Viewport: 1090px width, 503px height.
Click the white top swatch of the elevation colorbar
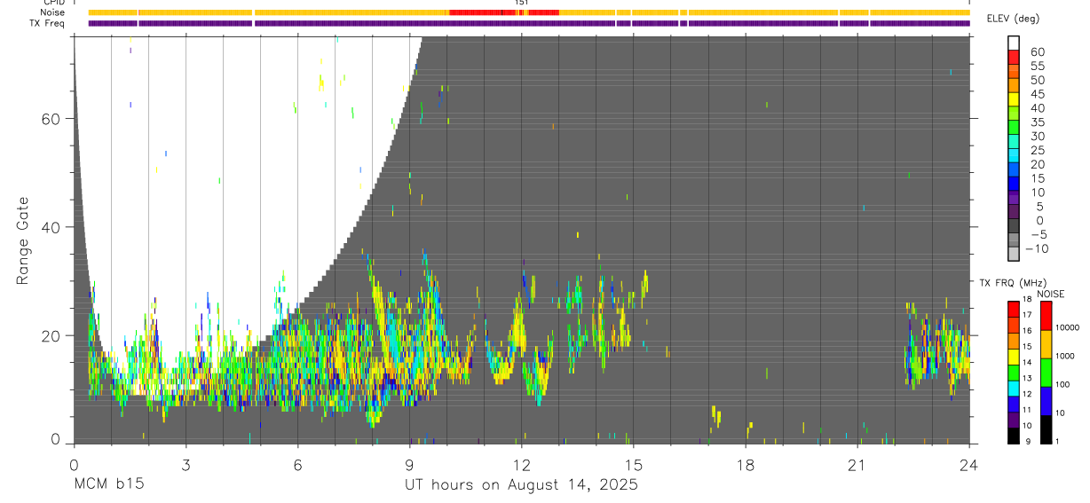click(x=1013, y=43)
